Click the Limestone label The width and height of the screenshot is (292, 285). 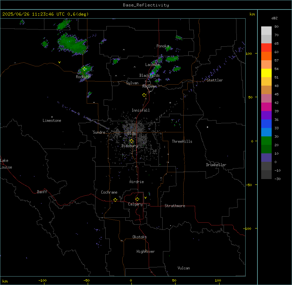[x=52, y=120]
